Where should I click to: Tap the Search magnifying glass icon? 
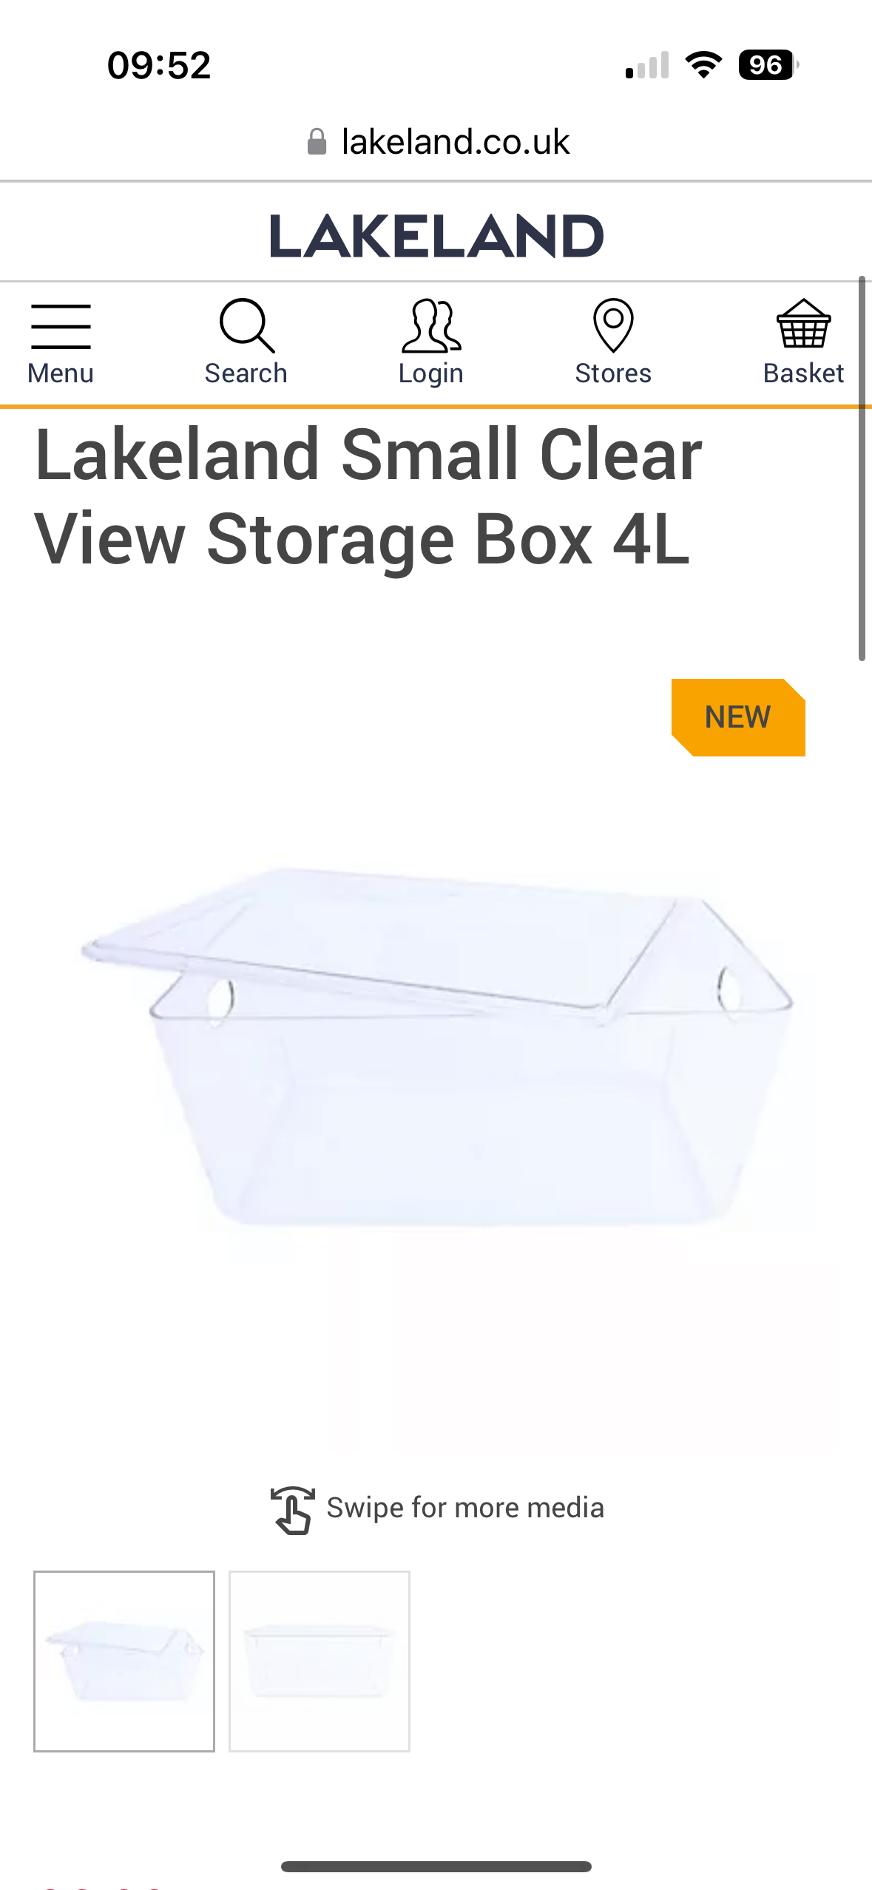click(246, 325)
